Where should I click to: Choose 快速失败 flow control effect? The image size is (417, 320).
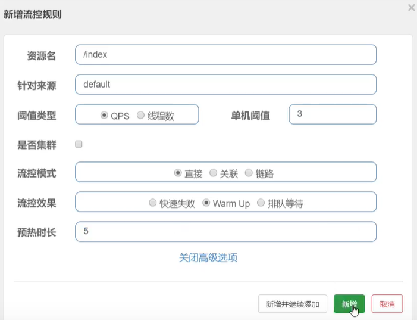point(152,203)
